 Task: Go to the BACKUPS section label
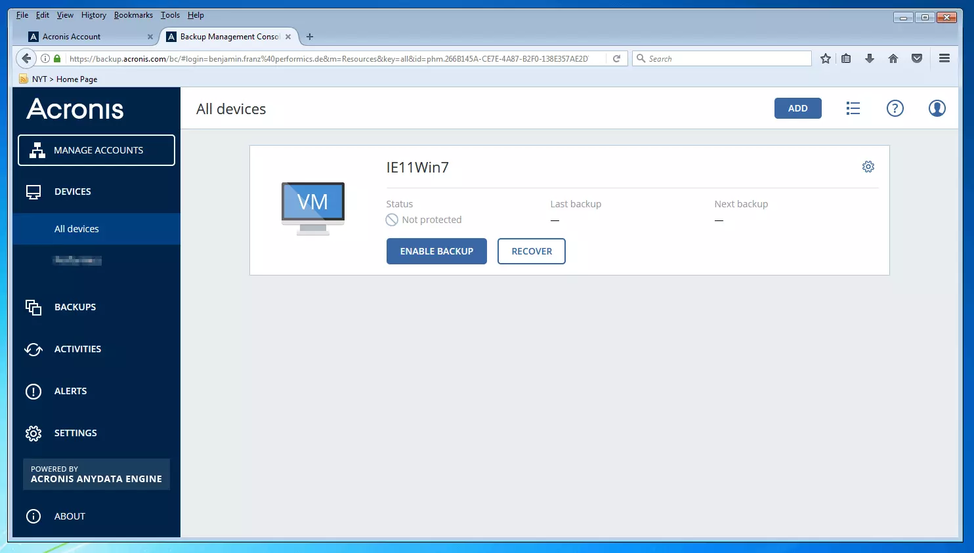pos(75,307)
